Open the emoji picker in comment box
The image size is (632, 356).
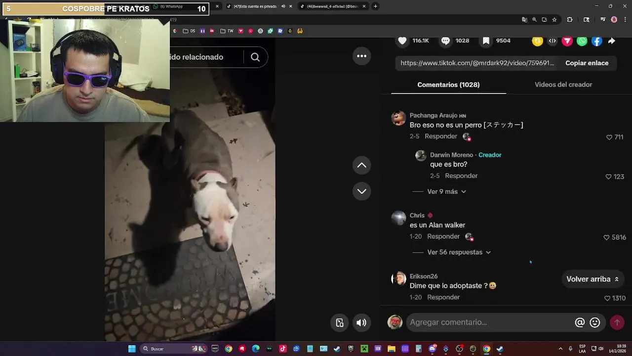coord(595,322)
